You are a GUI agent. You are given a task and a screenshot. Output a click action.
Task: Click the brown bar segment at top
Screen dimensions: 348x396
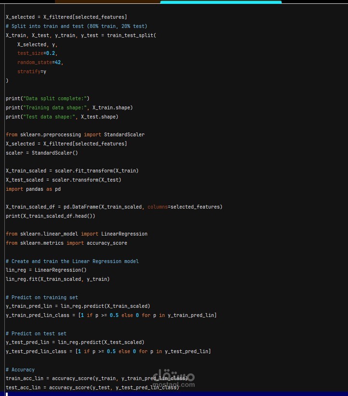[x=107, y=1]
